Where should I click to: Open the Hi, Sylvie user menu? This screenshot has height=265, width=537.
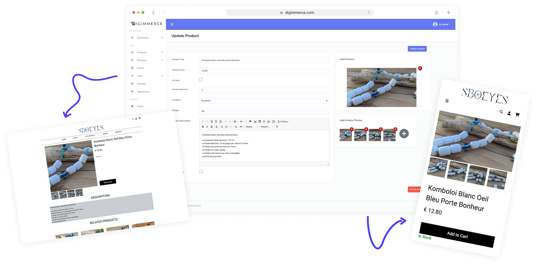pos(441,24)
